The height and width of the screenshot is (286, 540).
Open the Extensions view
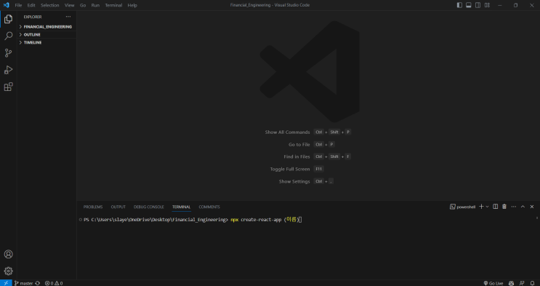[8, 87]
